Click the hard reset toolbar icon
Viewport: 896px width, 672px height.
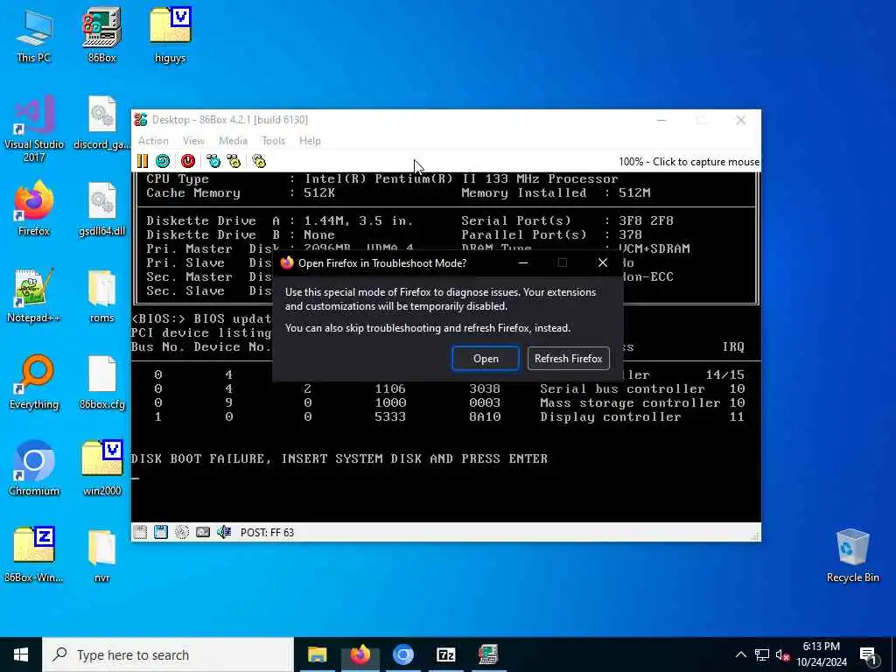(163, 161)
